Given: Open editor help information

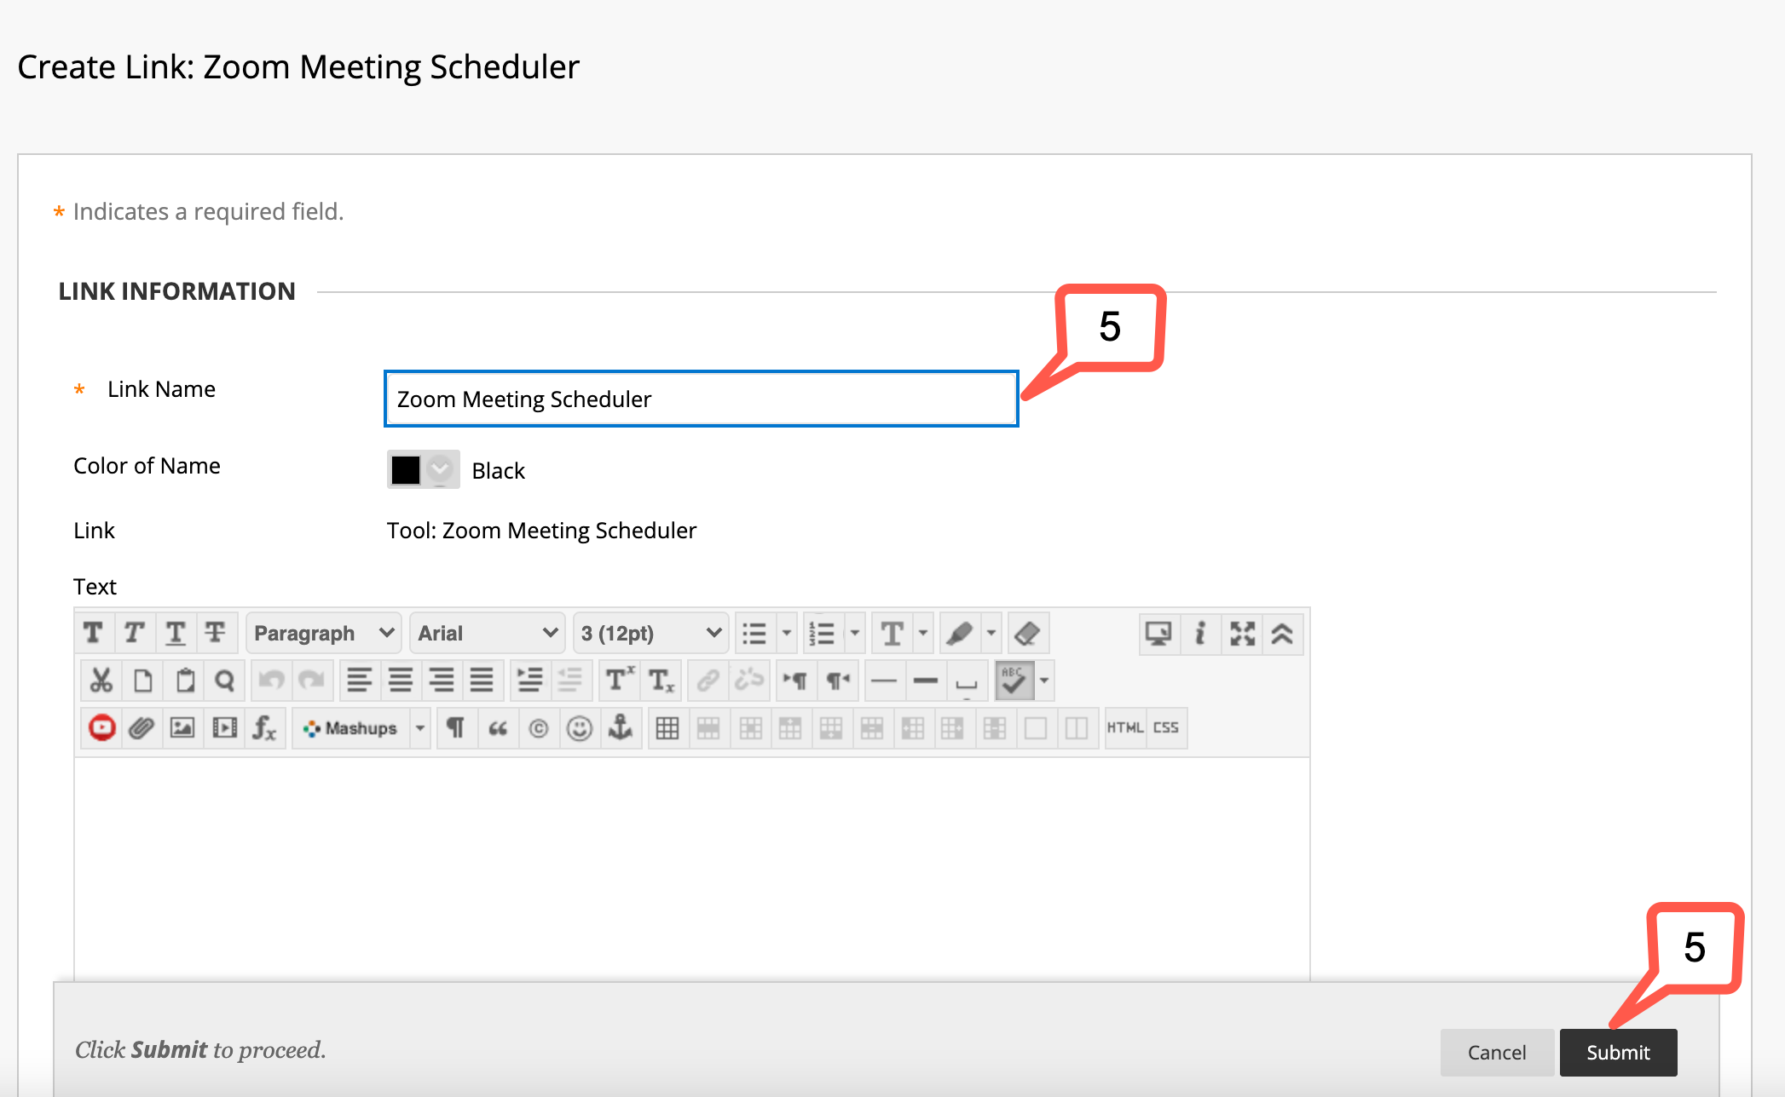Looking at the screenshot, I should (1200, 634).
